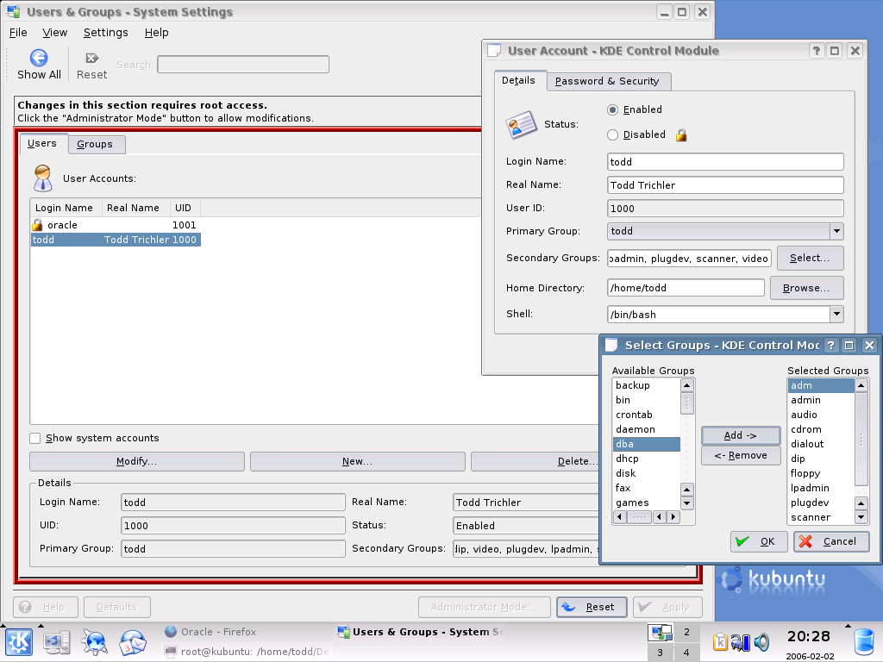Viewport: 883px width, 662px height.
Task: Launch Konqueror web browser from the panel
Action: point(95,642)
